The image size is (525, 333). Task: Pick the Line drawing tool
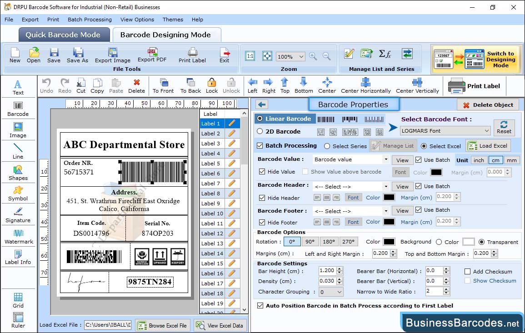tap(18, 152)
